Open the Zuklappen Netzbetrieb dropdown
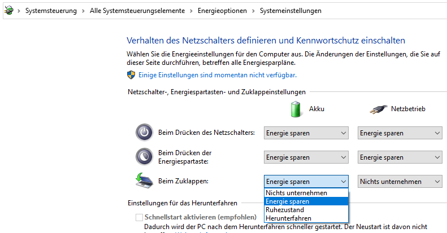447x233 pixels. [x=400, y=181]
